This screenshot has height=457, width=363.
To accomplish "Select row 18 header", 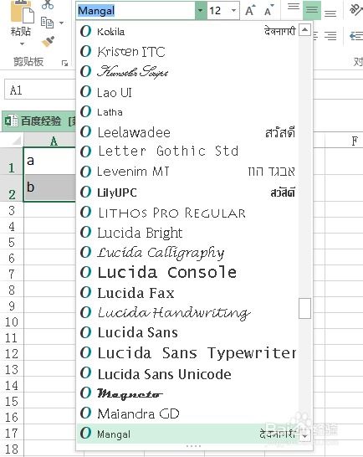I will point(12,449).
